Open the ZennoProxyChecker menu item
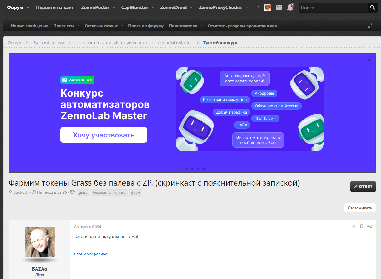 click(221, 8)
